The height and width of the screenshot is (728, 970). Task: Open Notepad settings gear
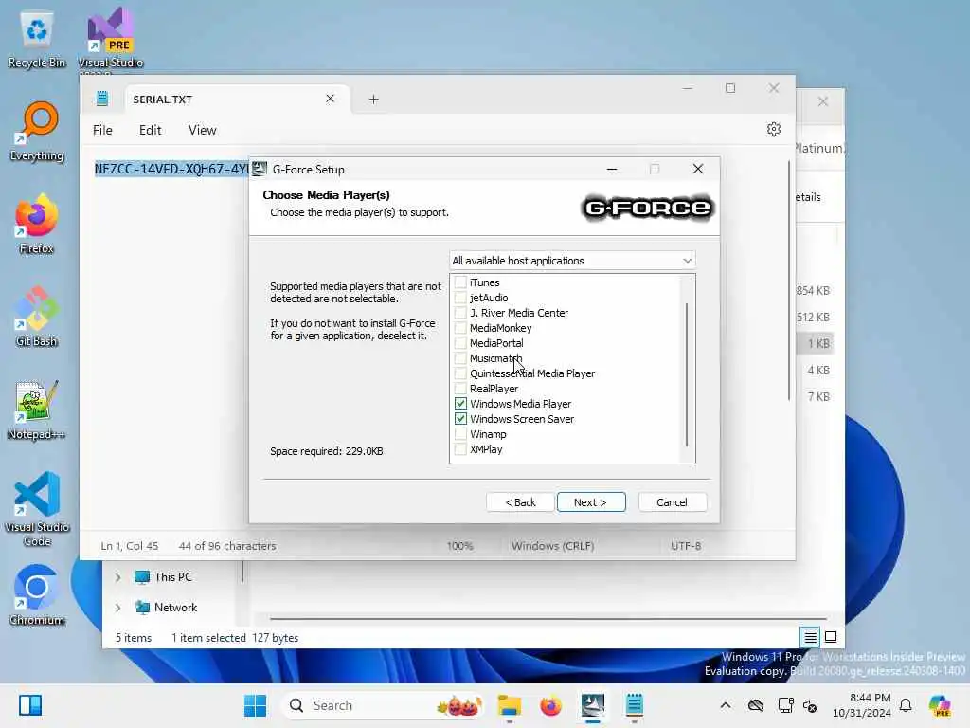pyautogui.click(x=773, y=129)
